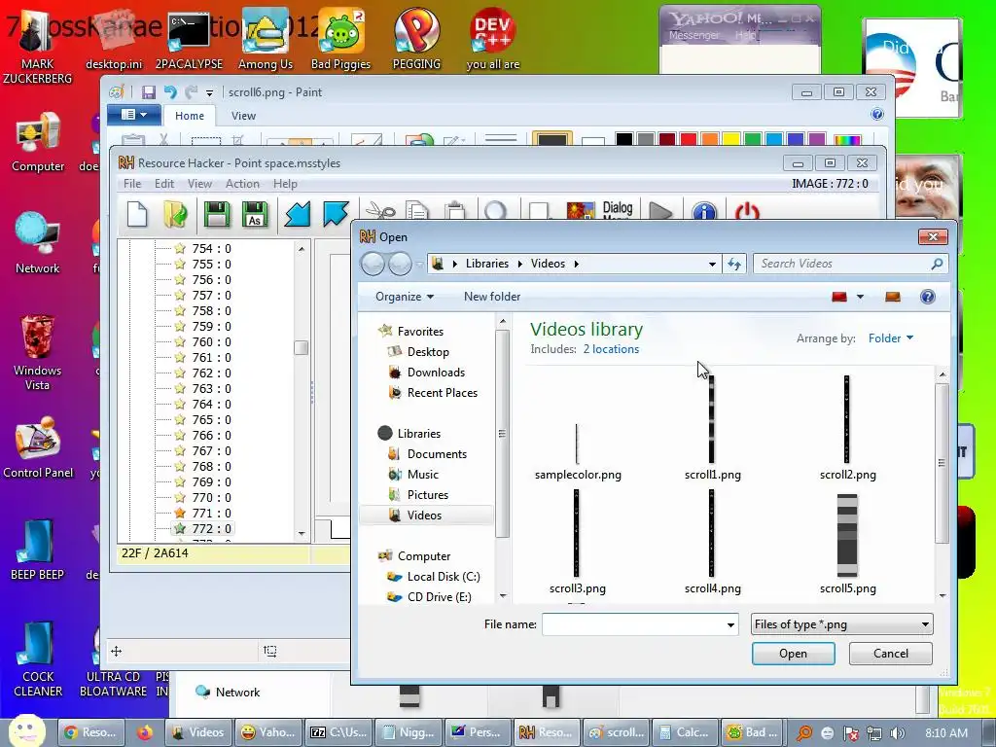Click the change view icon in Open dialog
996x747 pixels.
pos(839,297)
